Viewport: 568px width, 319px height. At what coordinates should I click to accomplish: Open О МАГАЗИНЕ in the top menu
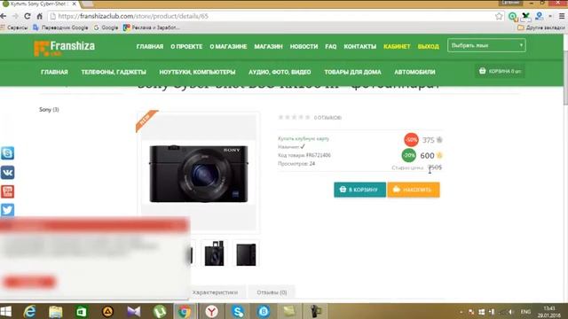[x=228, y=47]
